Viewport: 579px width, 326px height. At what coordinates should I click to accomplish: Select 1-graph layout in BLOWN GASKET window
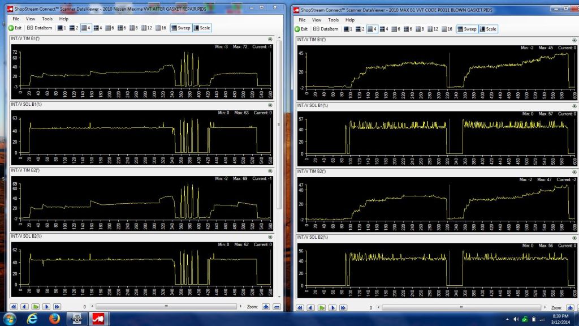pyautogui.click(x=348, y=29)
